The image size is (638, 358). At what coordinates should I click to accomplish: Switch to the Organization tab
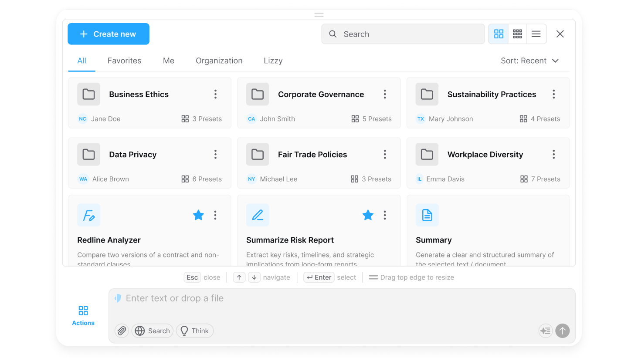[219, 61]
